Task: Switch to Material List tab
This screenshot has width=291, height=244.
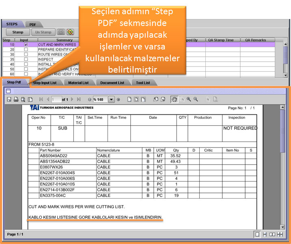Action: 78,83
